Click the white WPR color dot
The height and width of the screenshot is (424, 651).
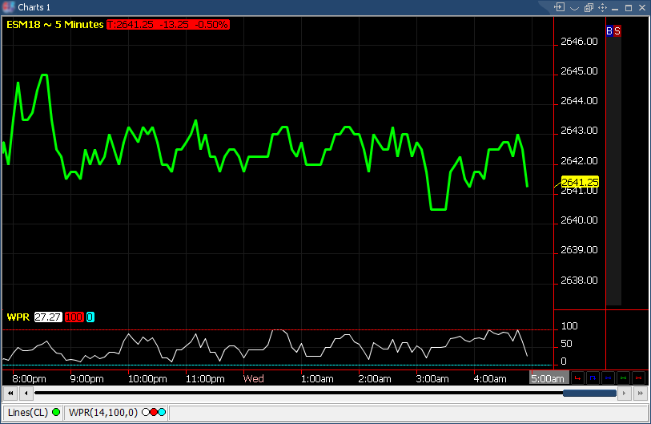click(x=146, y=412)
